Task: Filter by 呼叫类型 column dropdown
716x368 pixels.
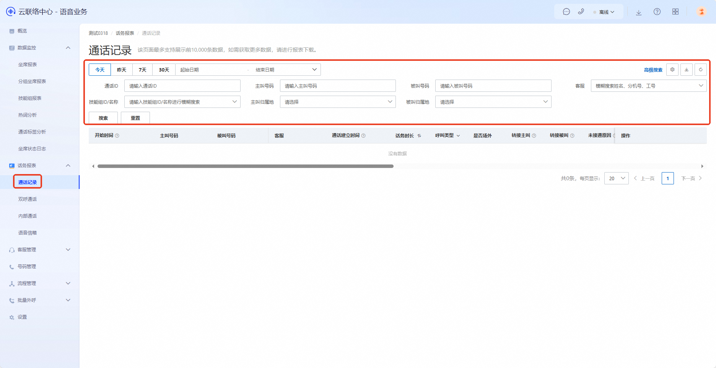Action: (x=458, y=136)
